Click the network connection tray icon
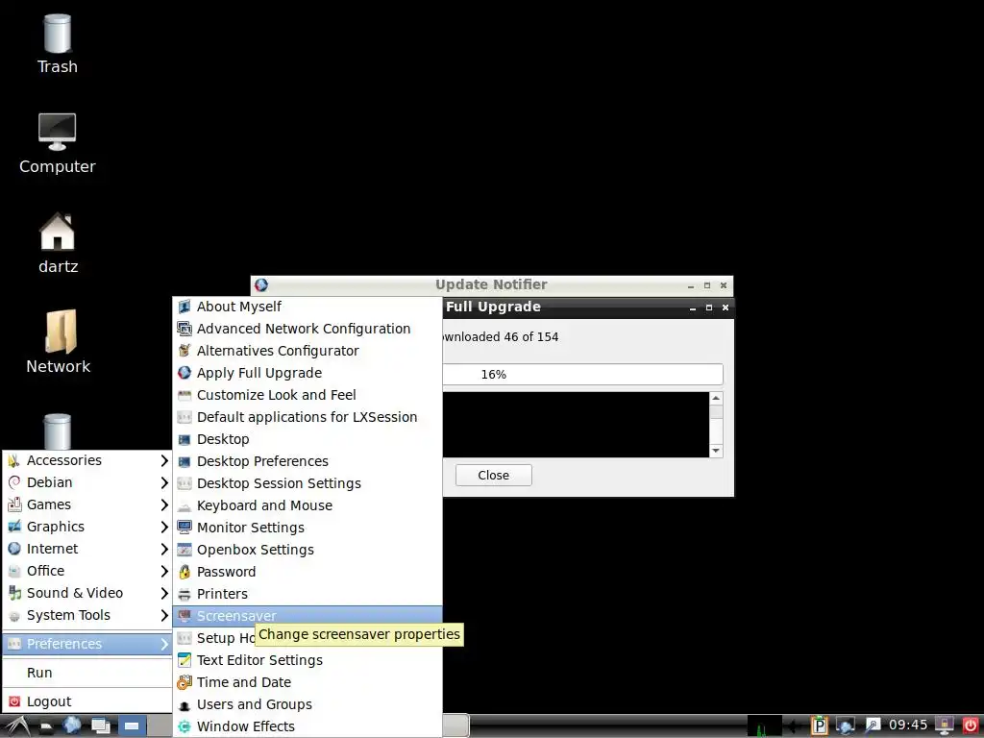The width and height of the screenshot is (984, 738). 846,726
